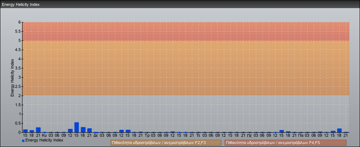Click the Energy Helicity Index panel title

pos(21,4)
